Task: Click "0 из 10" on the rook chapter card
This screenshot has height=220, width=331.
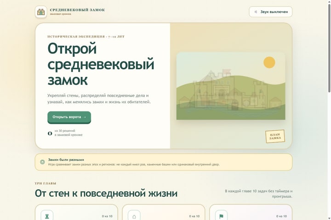Action: pyautogui.click(x=107, y=216)
